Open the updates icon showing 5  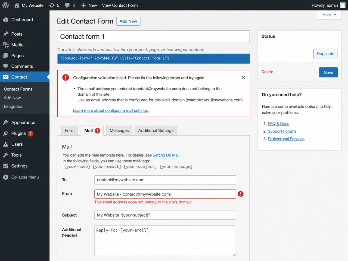coord(52,5)
